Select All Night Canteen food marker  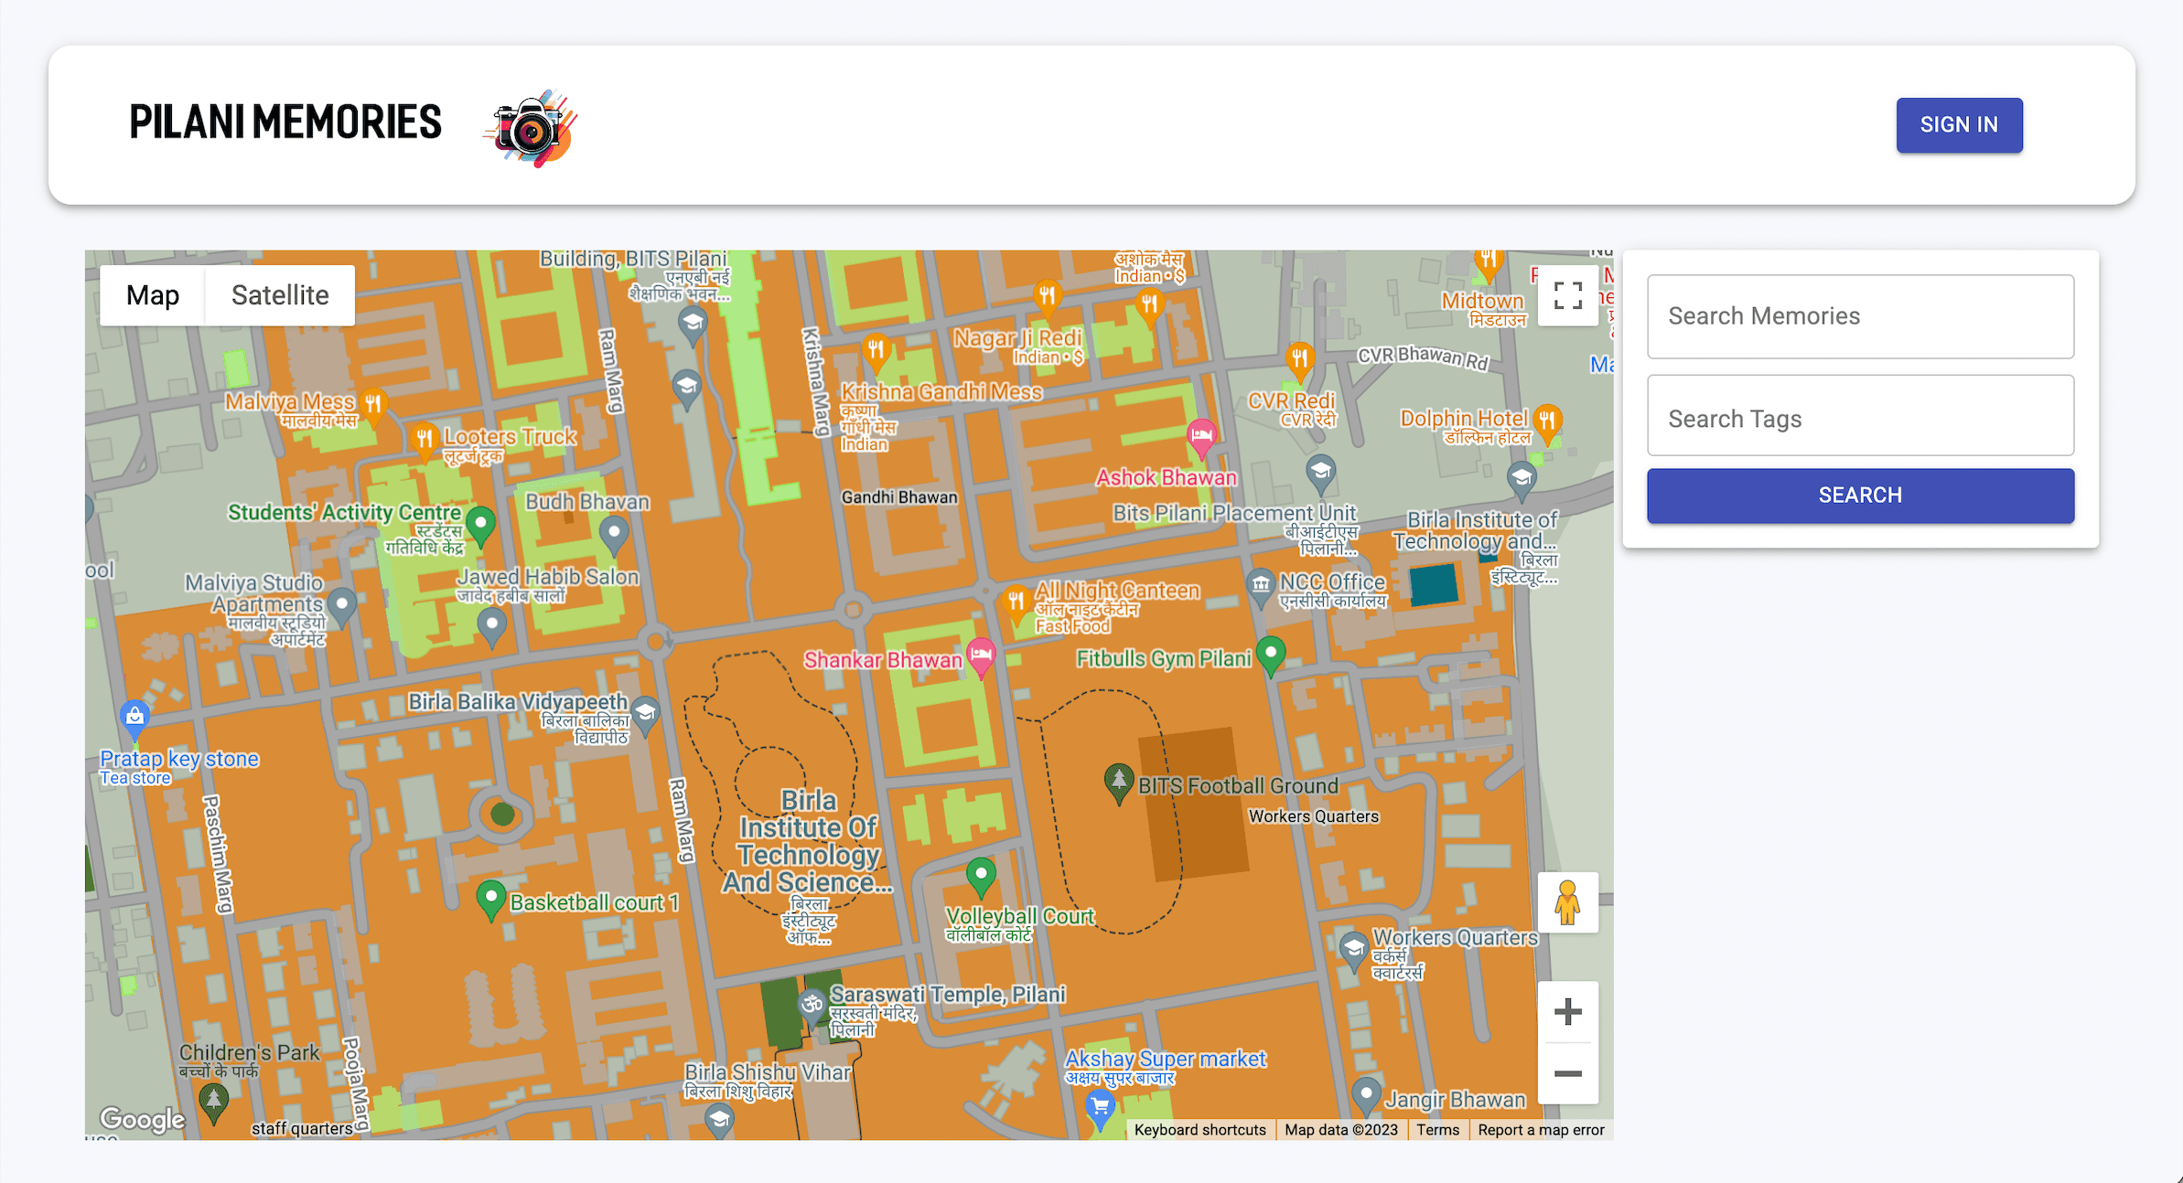click(1016, 606)
